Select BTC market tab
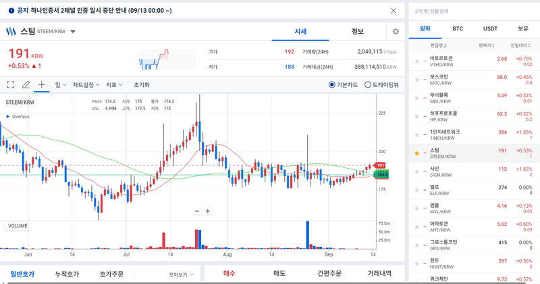Viewport: 540px width, 284px height. click(458, 29)
